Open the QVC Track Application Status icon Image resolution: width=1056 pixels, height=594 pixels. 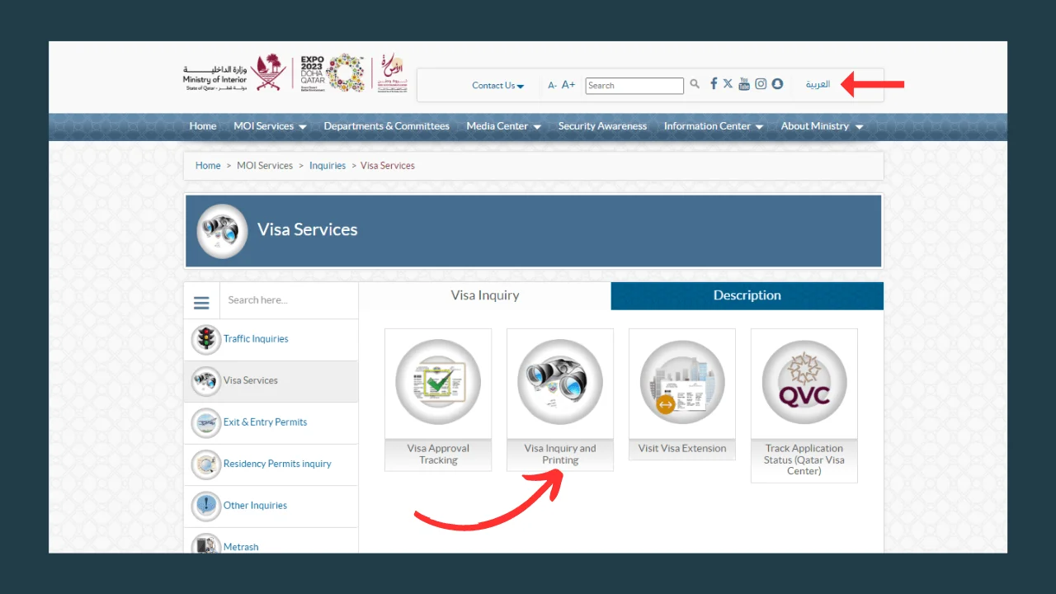click(x=804, y=383)
